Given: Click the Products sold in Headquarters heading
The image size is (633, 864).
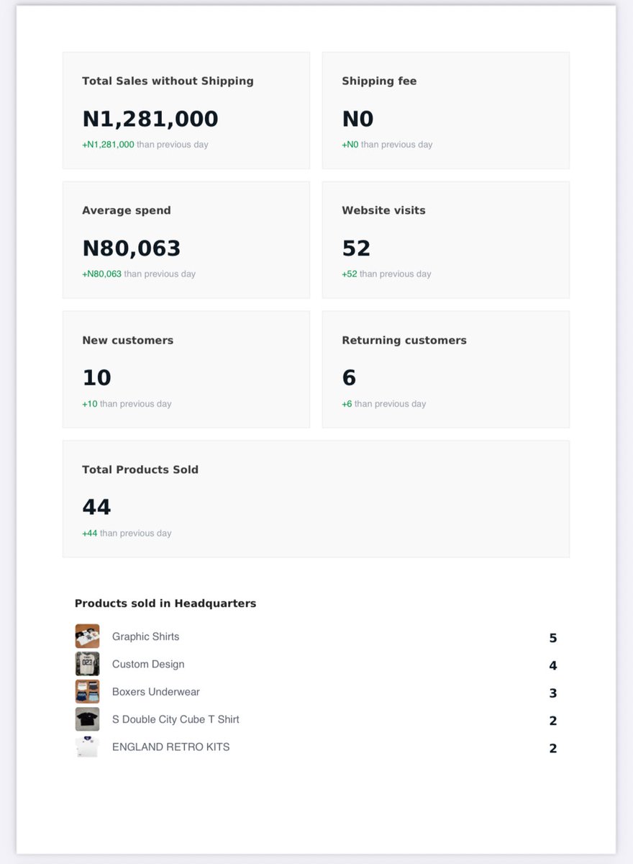Looking at the screenshot, I should pos(165,603).
